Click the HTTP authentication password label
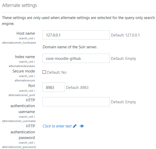156x149 pixels. tap(23, 132)
